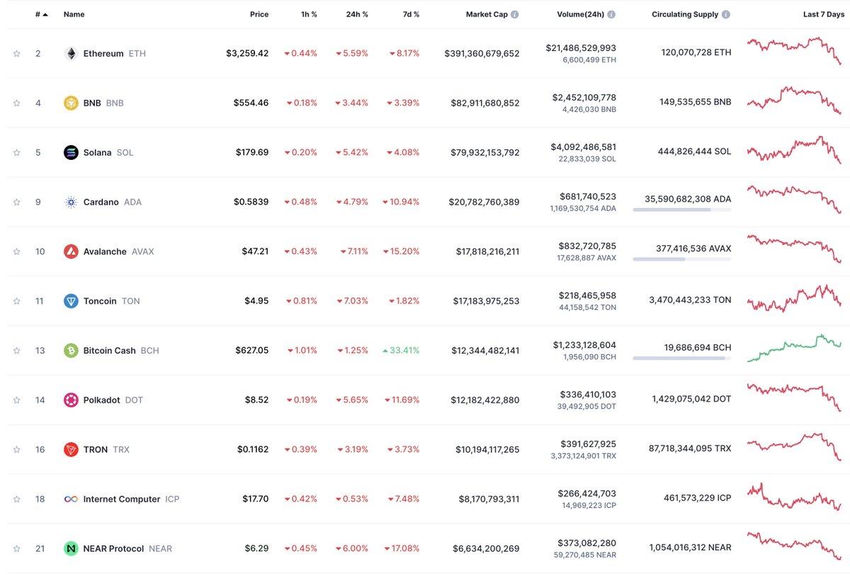Click the Polkadot coin logo
The image size is (850, 575).
(71, 400)
